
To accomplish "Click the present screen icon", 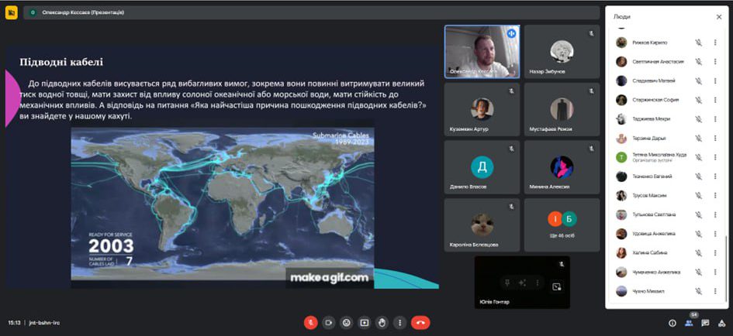I will tap(364, 322).
